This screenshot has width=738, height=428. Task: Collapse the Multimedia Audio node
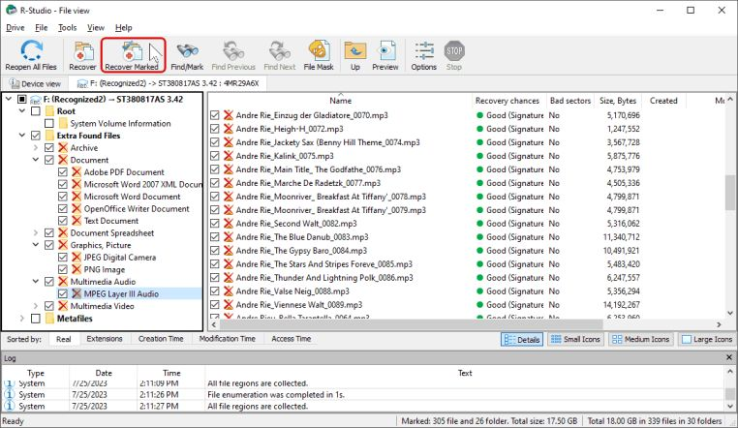pyautogui.click(x=36, y=282)
